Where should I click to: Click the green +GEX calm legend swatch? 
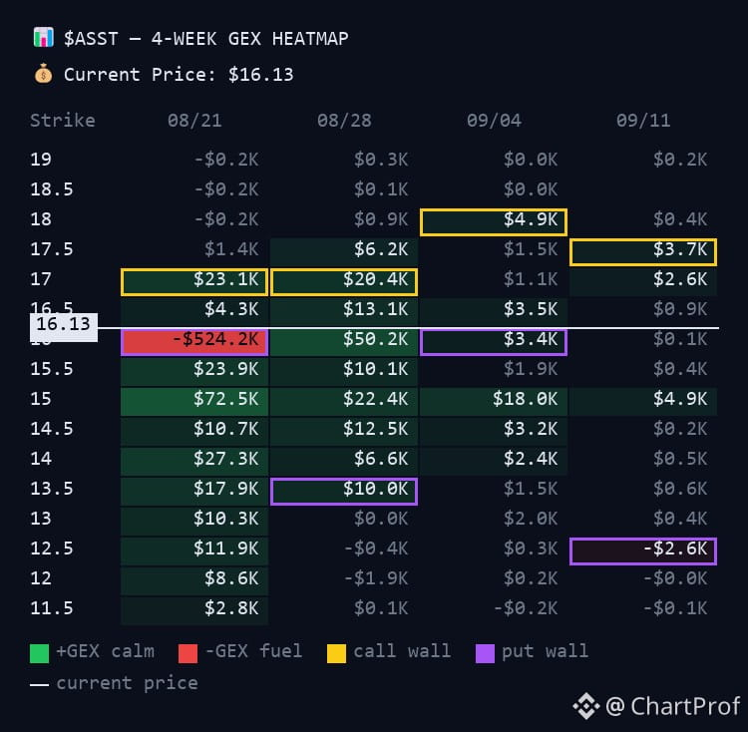[x=39, y=653]
